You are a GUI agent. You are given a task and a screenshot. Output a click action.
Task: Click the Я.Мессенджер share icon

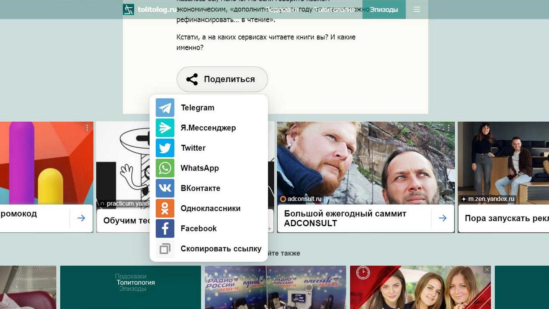click(165, 128)
